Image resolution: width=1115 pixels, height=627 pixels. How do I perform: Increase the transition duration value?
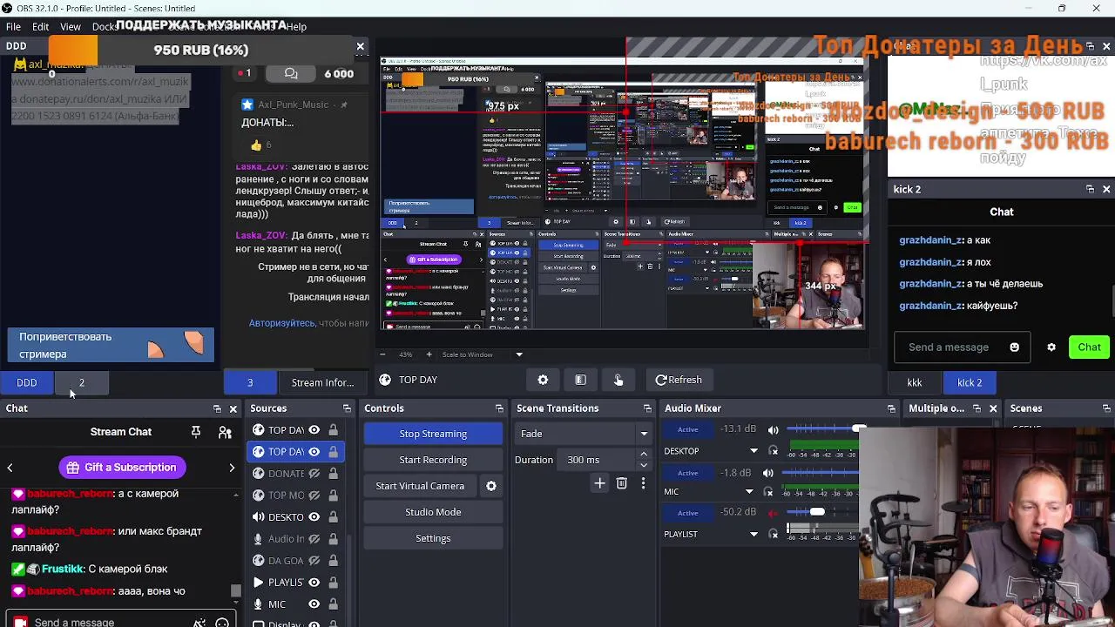point(644,455)
